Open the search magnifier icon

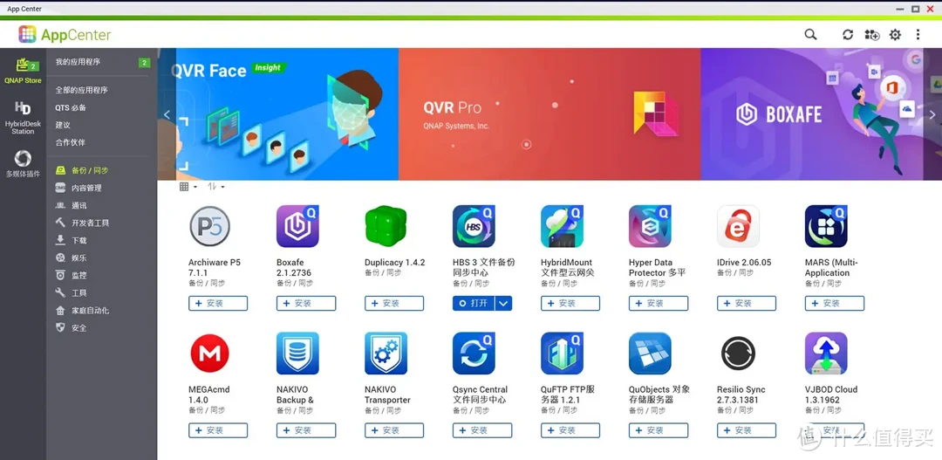tap(810, 35)
